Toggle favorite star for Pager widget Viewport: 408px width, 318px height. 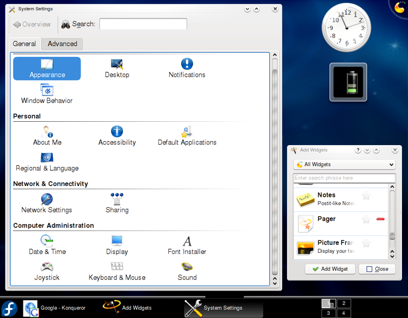point(366,219)
